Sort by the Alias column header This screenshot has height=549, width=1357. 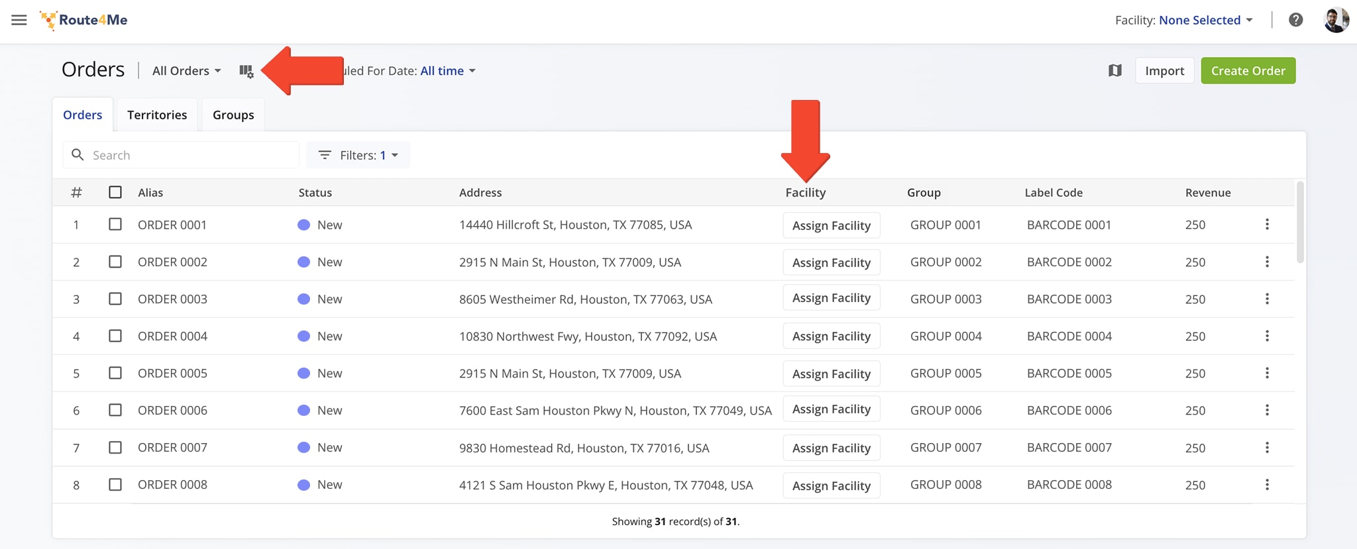(x=150, y=193)
